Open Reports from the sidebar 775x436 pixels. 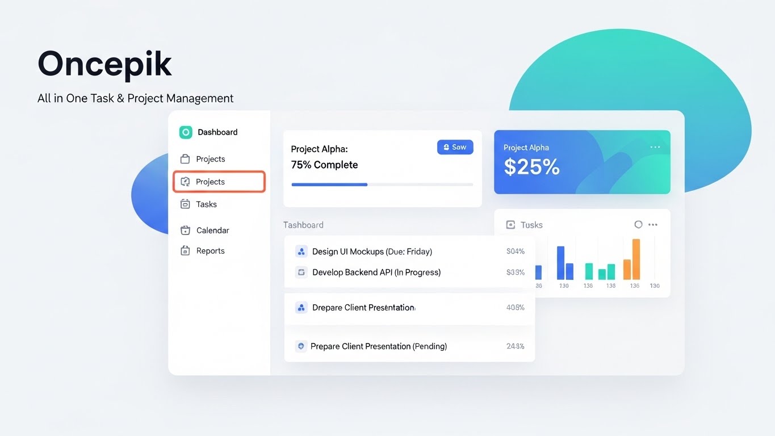point(211,250)
